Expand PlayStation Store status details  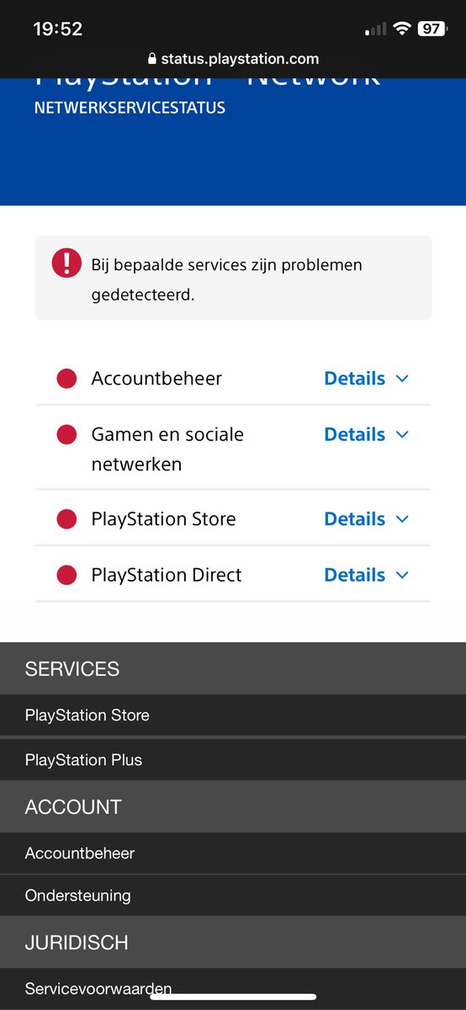[367, 519]
